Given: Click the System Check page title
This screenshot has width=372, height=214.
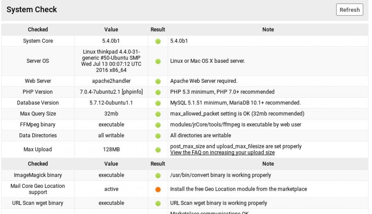Looking at the screenshot, I should pos(32,10).
